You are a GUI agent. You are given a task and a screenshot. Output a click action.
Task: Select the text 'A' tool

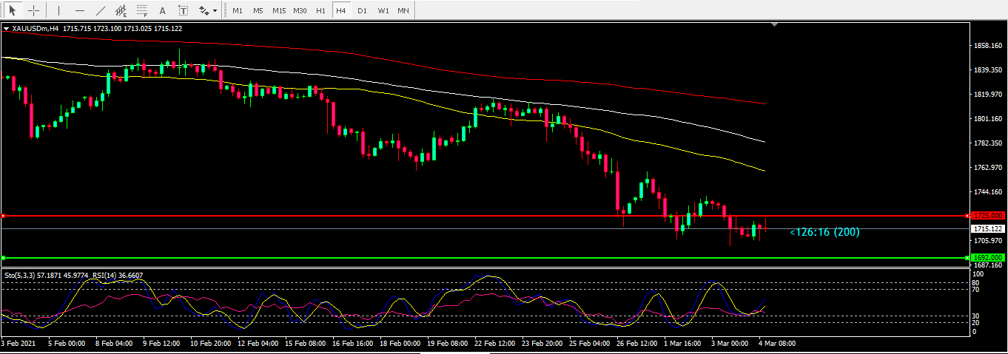[163, 10]
